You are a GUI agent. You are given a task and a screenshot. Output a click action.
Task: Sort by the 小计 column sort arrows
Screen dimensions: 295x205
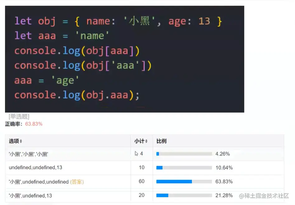tap(146, 141)
